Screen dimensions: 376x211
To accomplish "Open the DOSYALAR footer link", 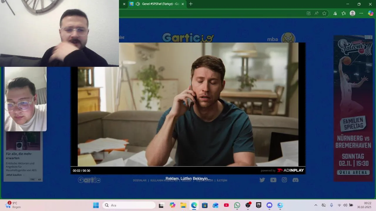I will coord(140,180).
